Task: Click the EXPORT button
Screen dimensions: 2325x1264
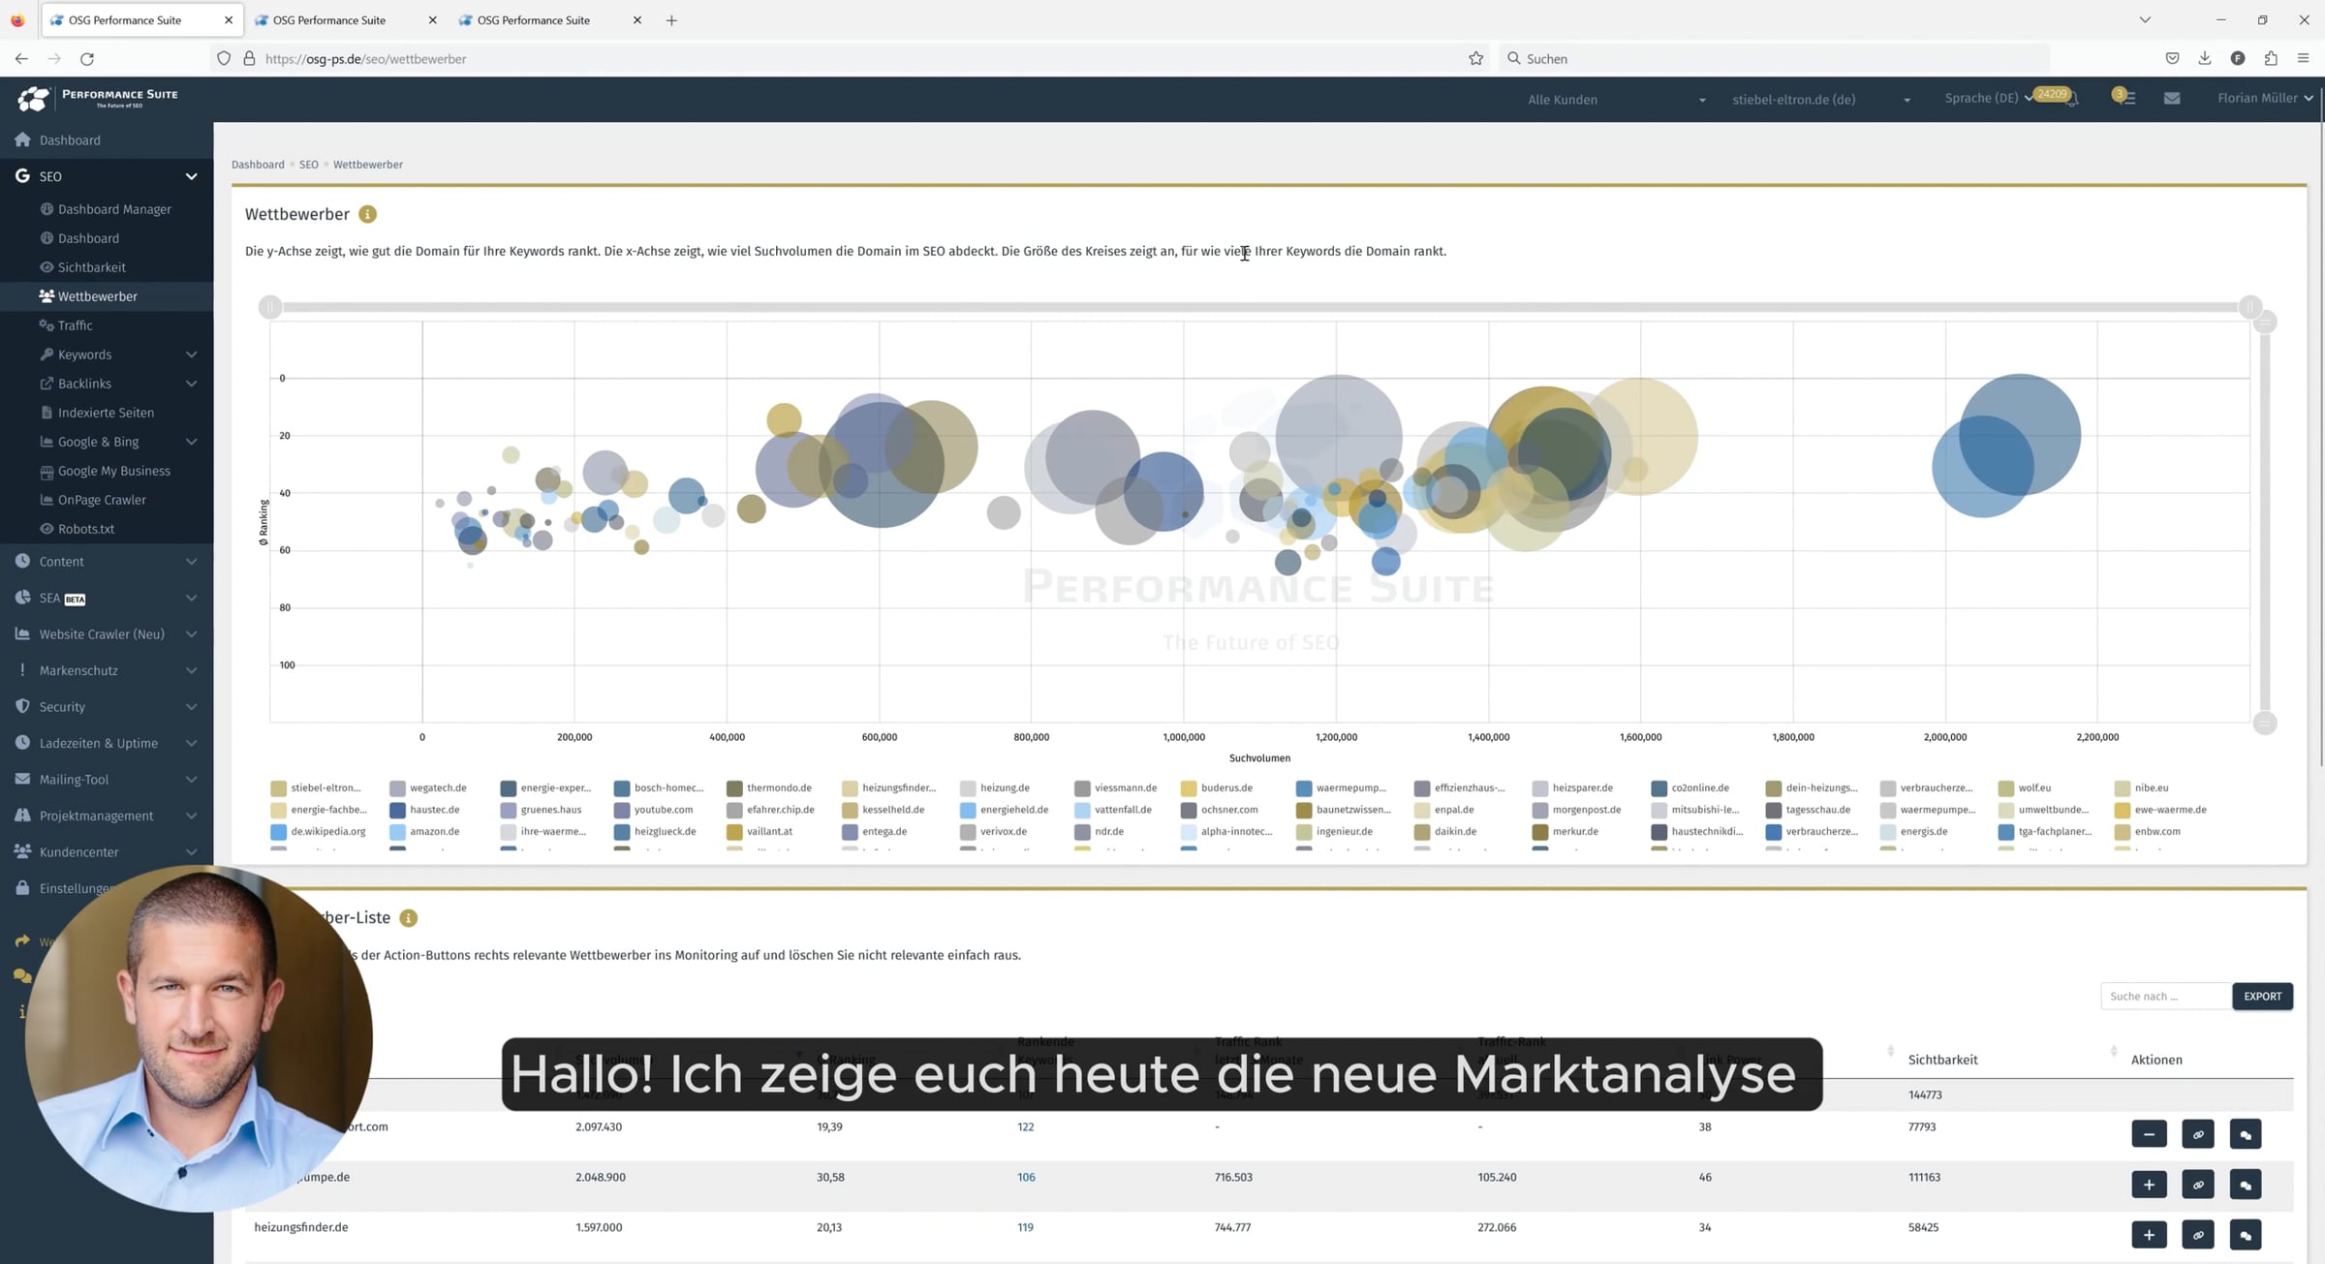Action: tap(2262, 997)
